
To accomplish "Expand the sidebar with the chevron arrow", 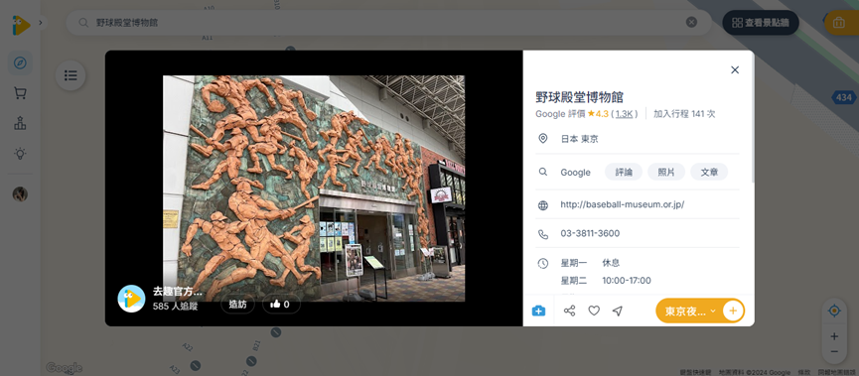I will click(41, 23).
